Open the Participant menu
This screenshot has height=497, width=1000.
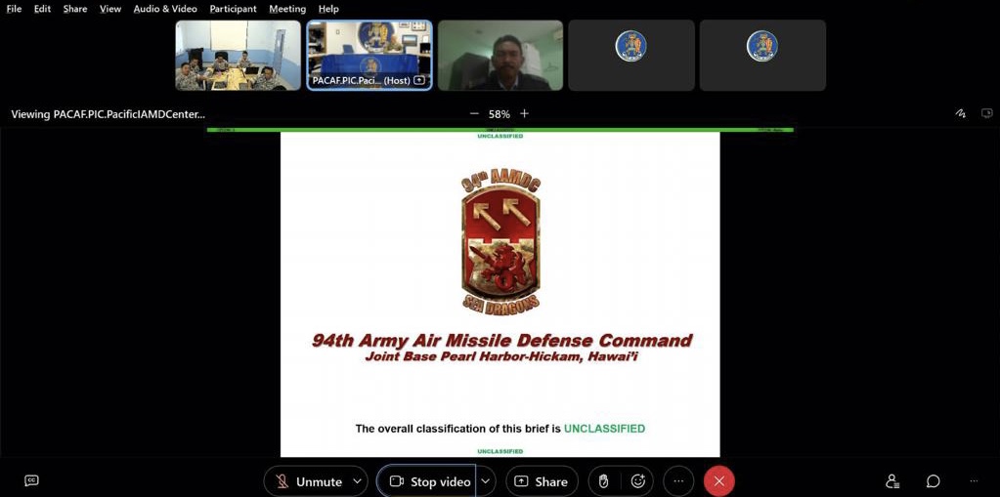coord(233,9)
